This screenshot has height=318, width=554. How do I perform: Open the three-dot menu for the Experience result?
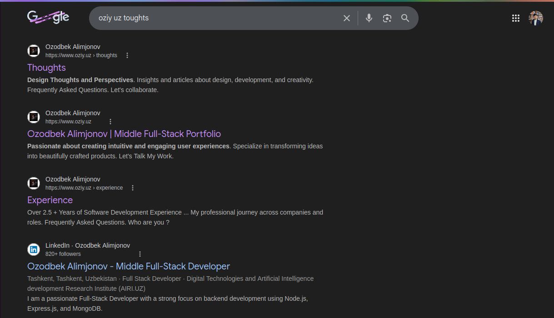(133, 187)
